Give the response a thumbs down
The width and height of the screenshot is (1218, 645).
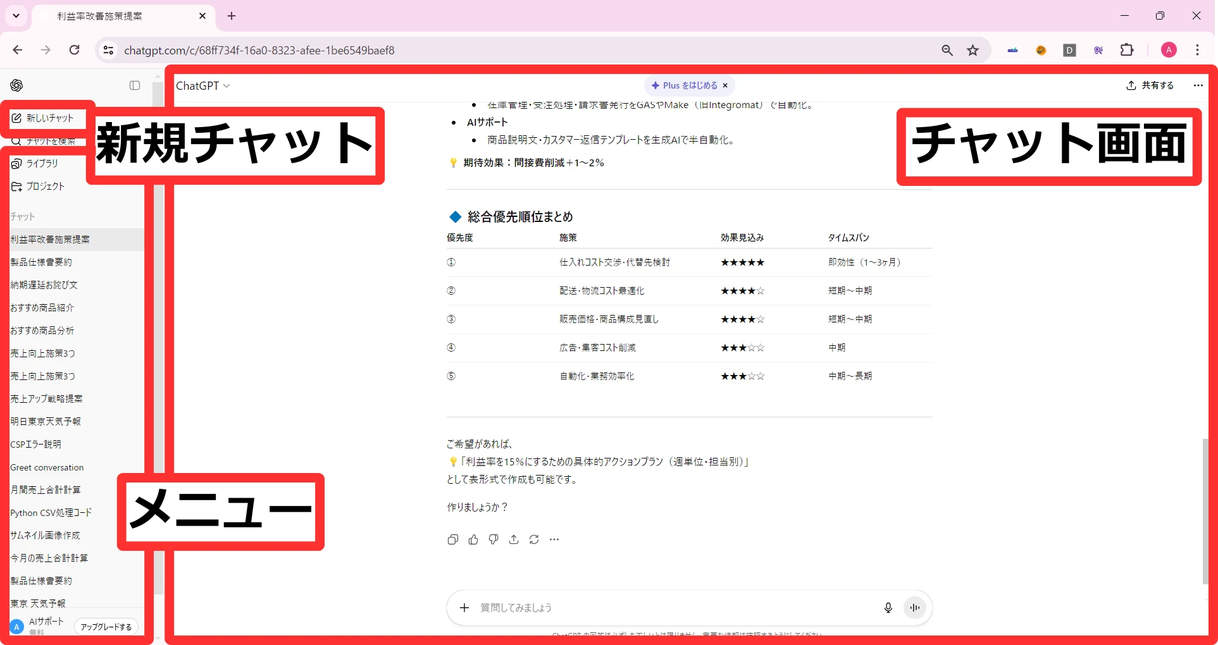493,539
